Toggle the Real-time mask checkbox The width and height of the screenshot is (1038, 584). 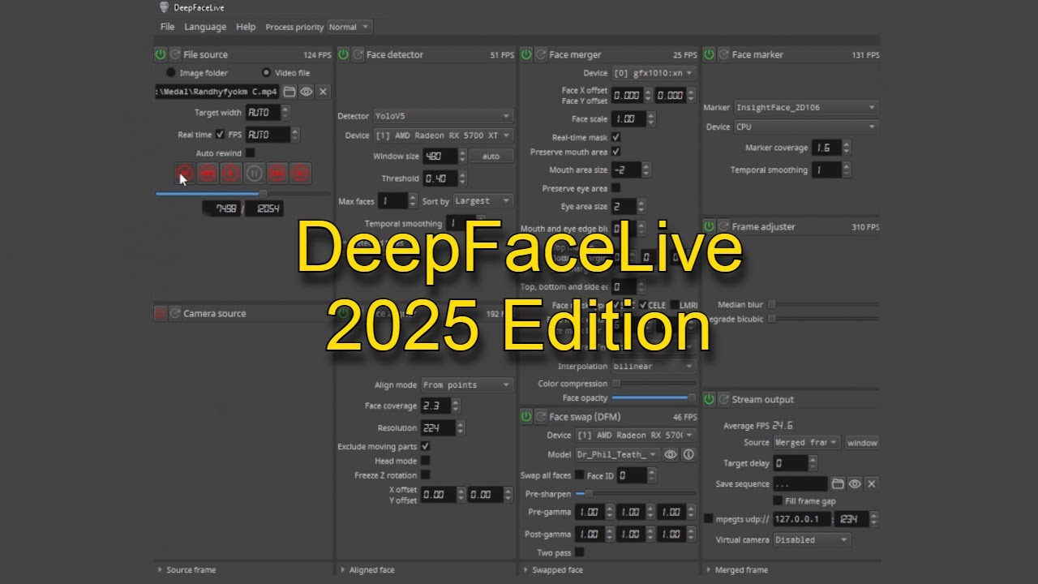616,137
